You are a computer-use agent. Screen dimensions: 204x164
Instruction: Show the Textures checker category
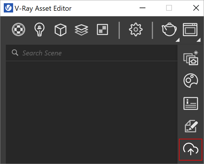coord(102,29)
